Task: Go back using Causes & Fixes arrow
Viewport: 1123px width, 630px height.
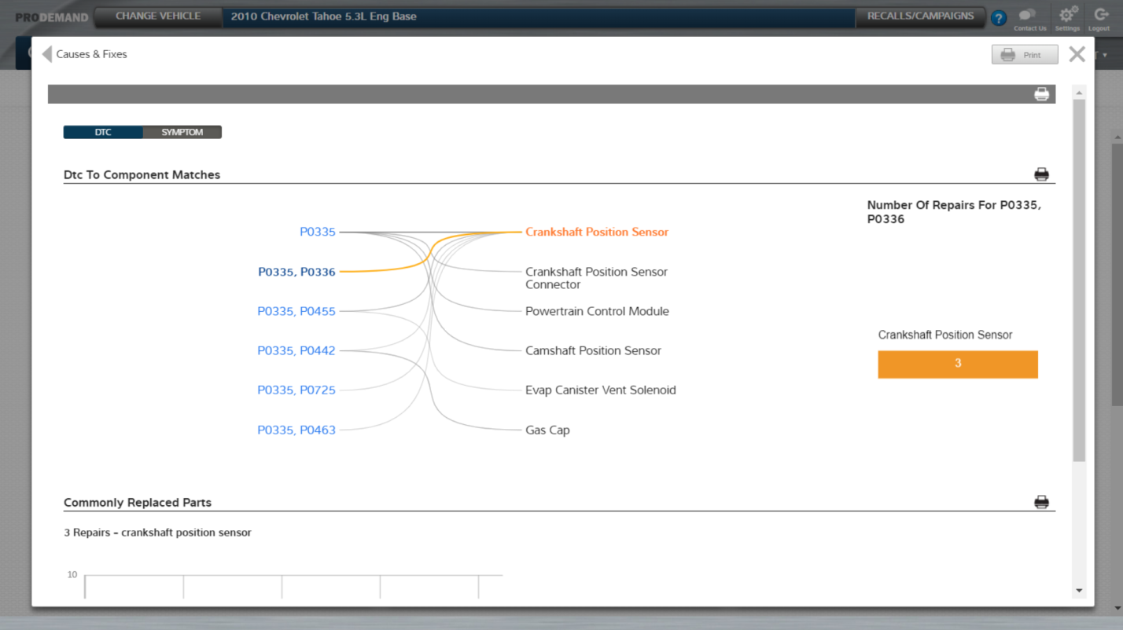Action: 47,54
